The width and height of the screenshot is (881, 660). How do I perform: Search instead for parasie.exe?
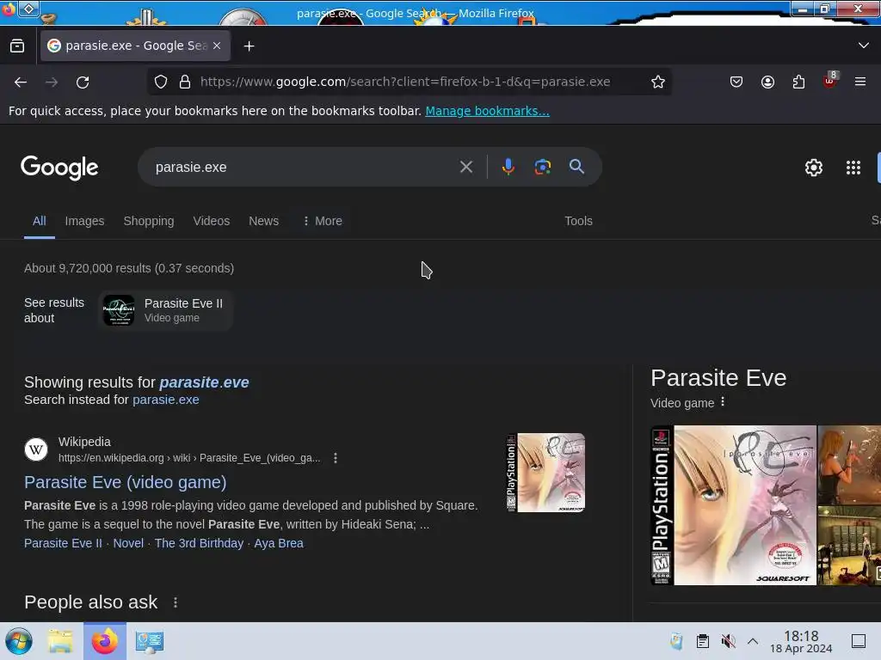[x=166, y=400]
